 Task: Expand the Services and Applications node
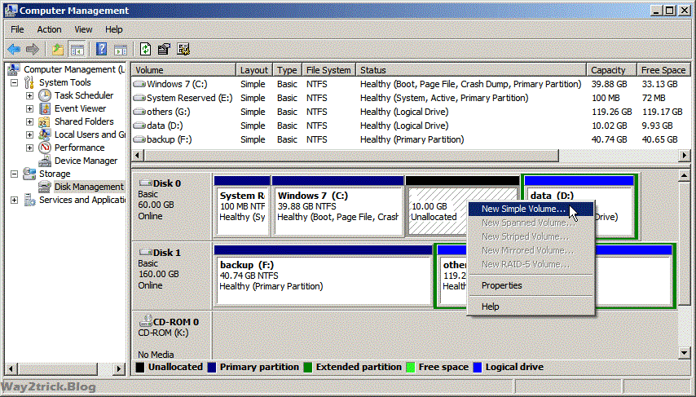(14, 200)
